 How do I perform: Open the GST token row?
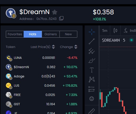(41, 104)
